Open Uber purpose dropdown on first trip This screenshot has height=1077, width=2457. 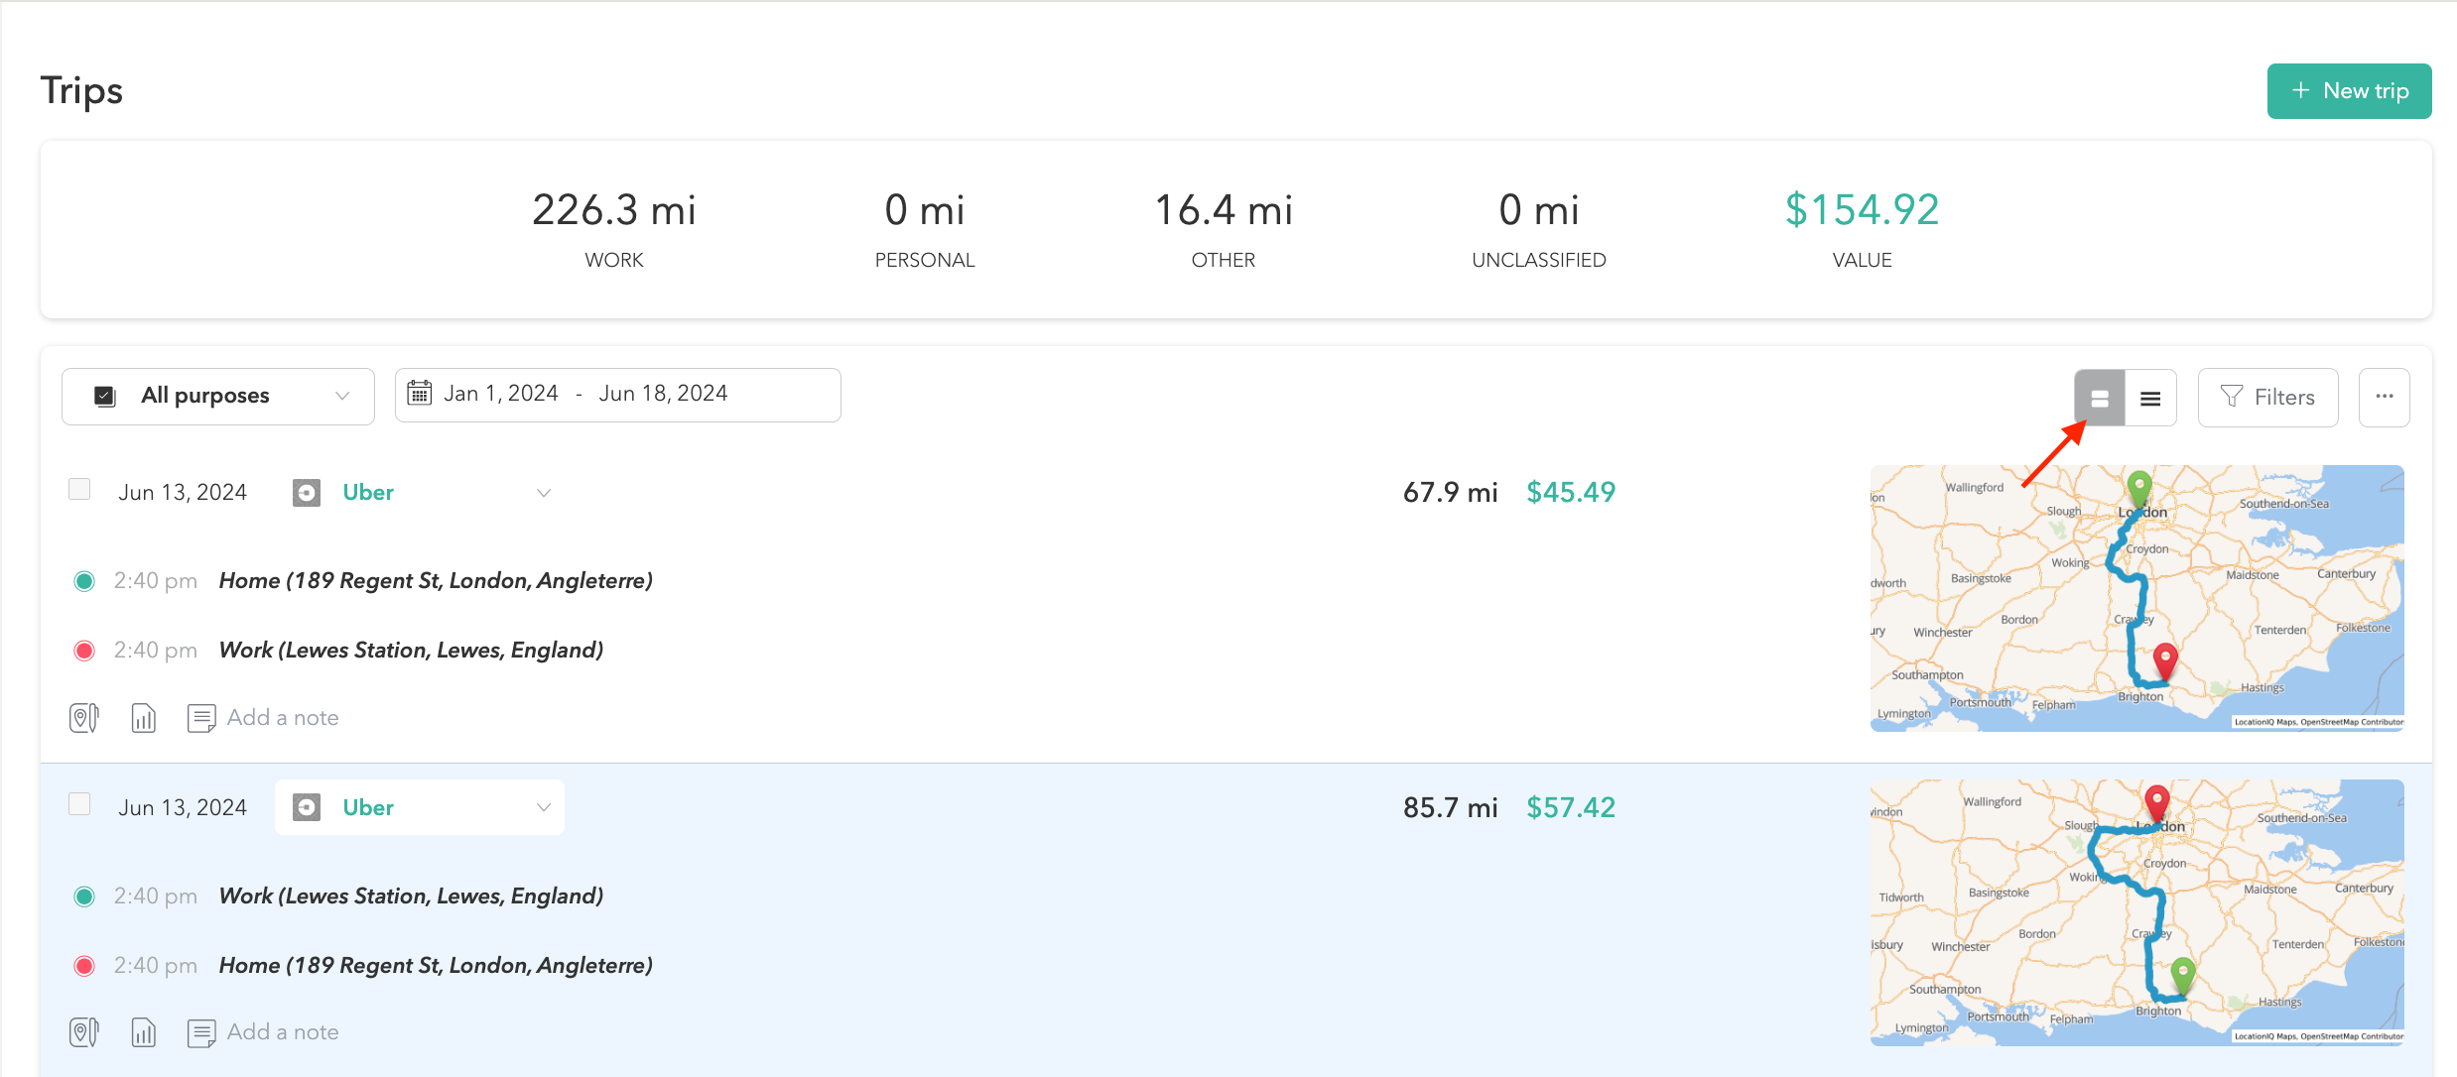click(x=543, y=493)
